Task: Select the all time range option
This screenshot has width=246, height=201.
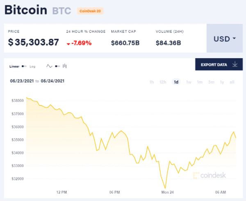Action: [x=232, y=82]
